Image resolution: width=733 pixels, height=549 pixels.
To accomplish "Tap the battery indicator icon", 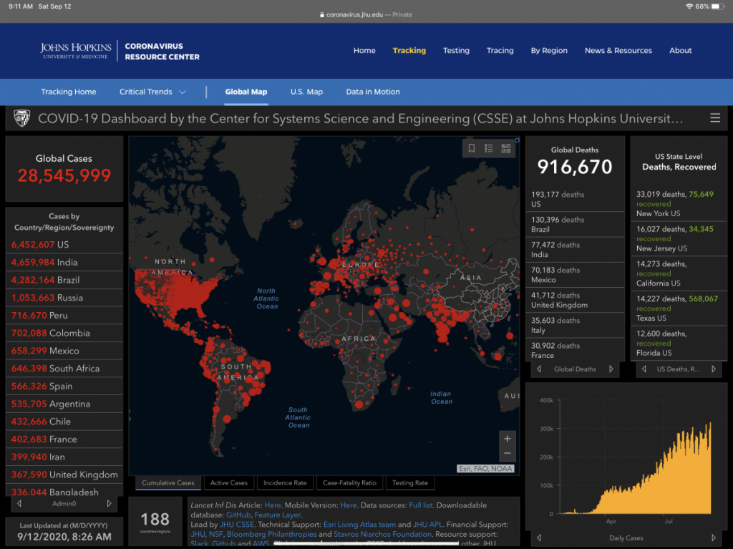I will [x=717, y=6].
